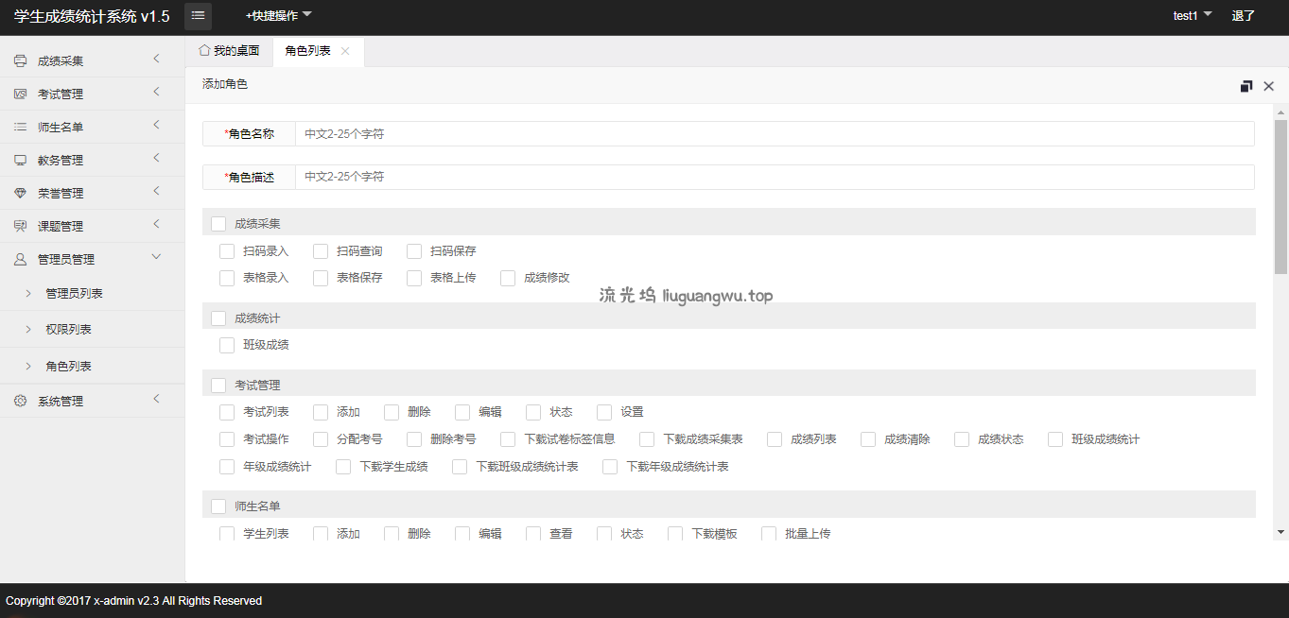Maximize the 添加角色 dialog panel
This screenshot has width=1289, height=618.
pos(1246,86)
